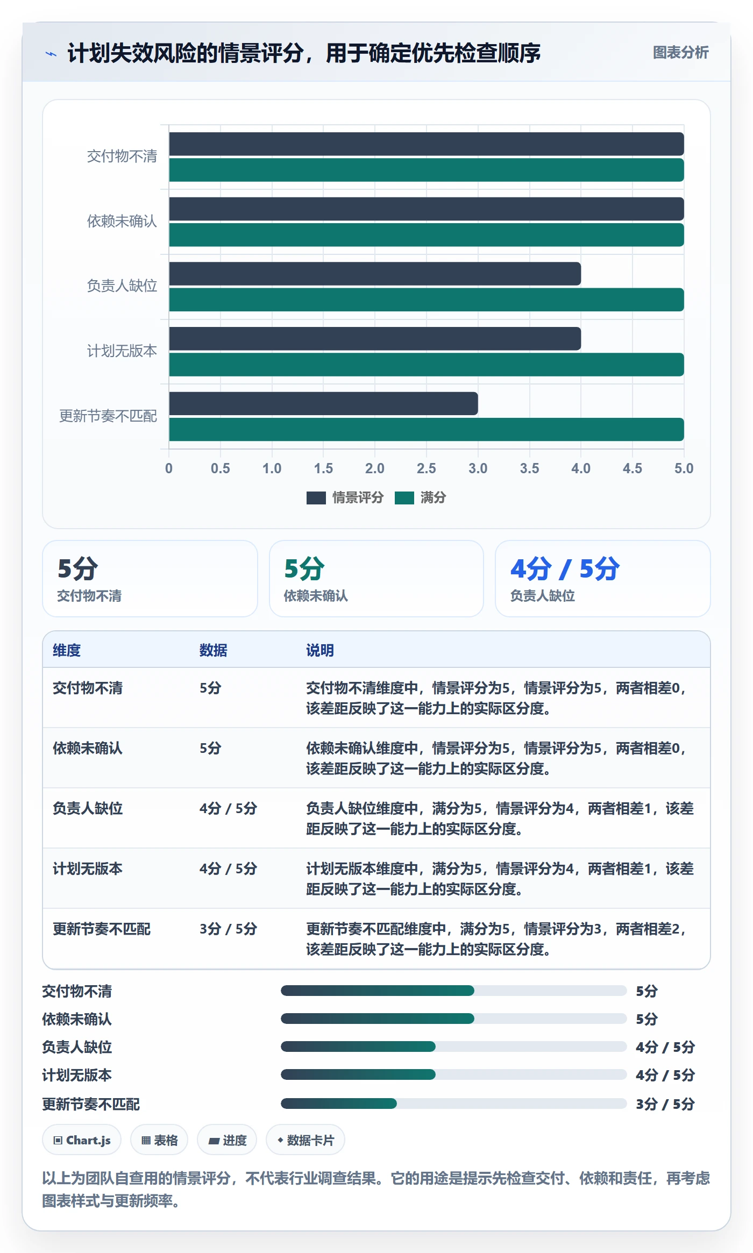Click the 计划无版本 progress bar
The width and height of the screenshot is (753, 1253).
tap(453, 1074)
